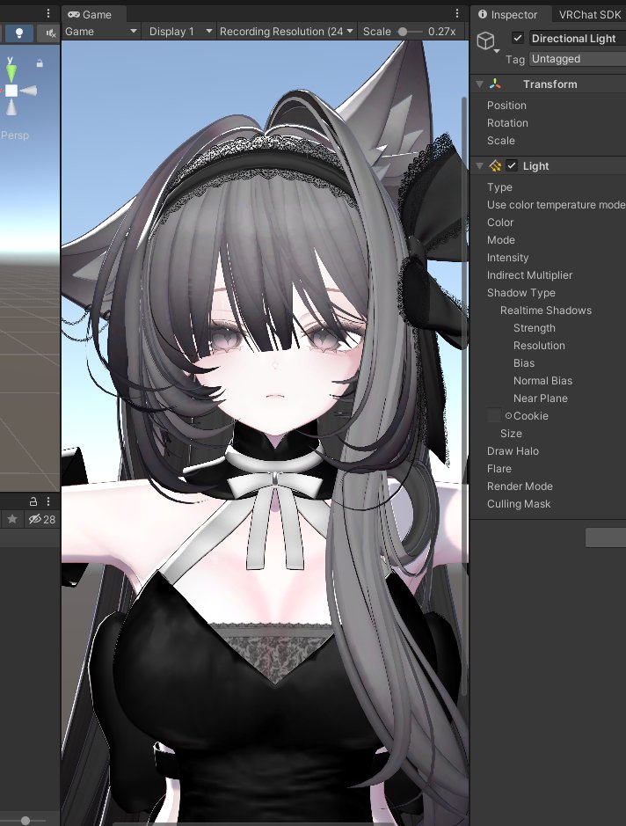Click the Rotation property label
626x826 pixels.
pyautogui.click(x=507, y=123)
